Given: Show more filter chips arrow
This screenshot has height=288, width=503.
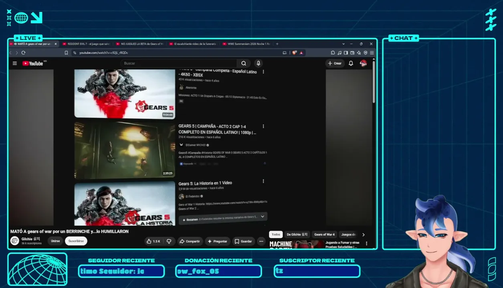Looking at the screenshot, I should [x=364, y=235].
